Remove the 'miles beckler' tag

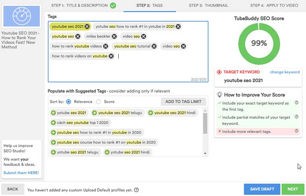114,36
